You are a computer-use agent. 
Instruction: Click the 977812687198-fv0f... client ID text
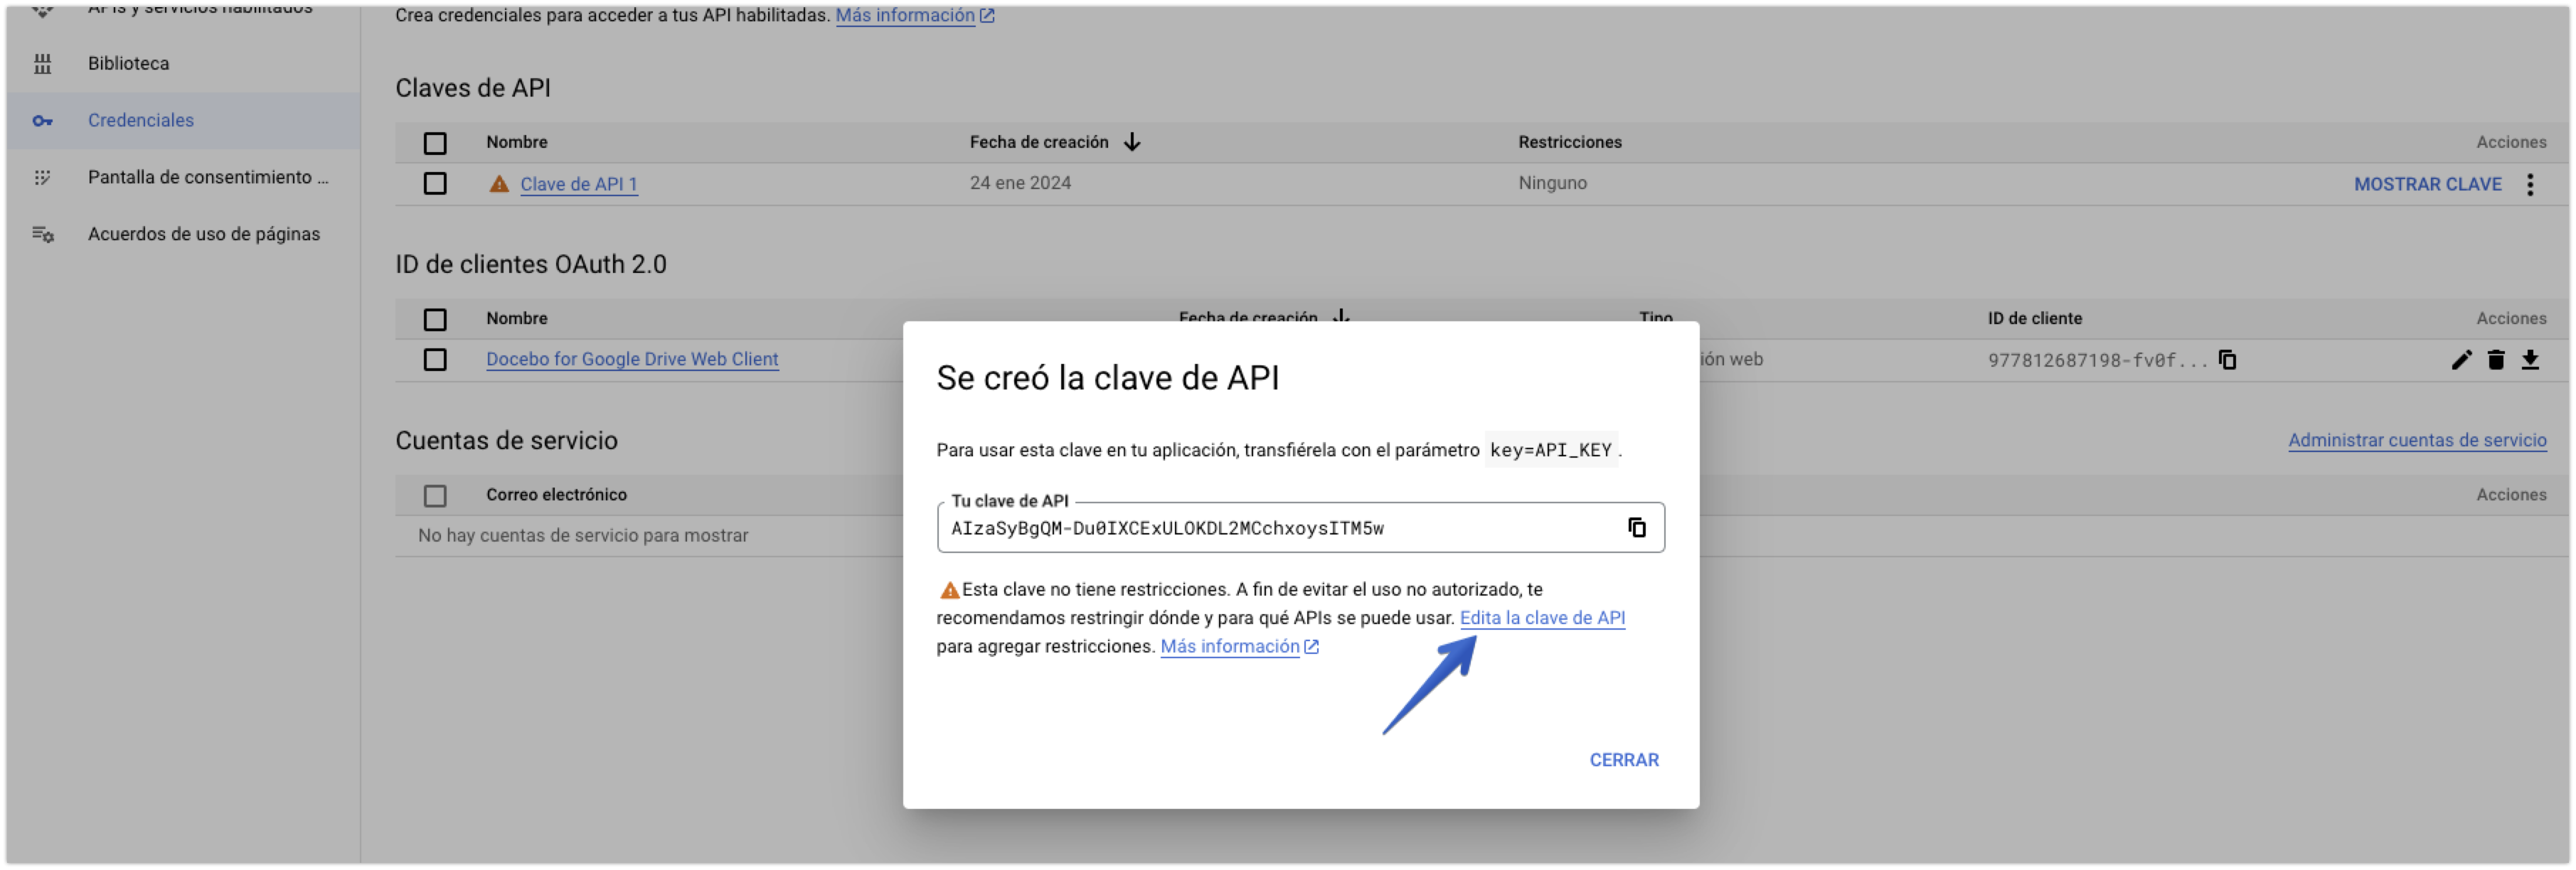coord(2097,360)
